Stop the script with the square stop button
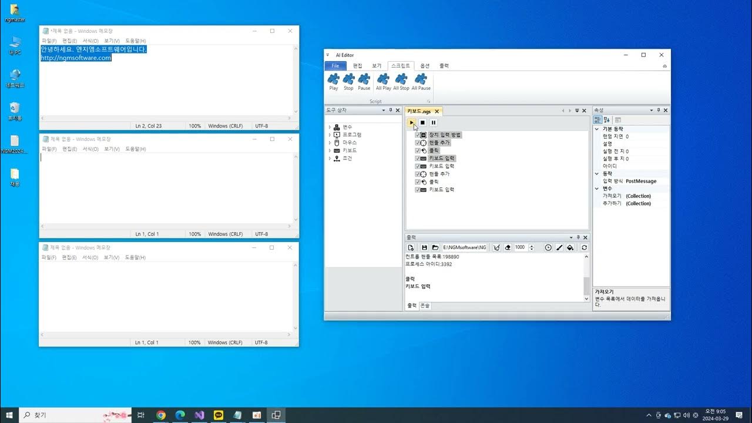Viewport: 752px width, 423px height. [x=422, y=122]
